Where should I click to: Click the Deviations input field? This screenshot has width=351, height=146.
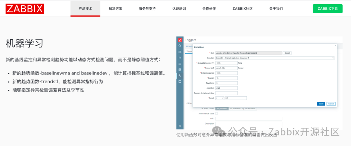(226, 83)
